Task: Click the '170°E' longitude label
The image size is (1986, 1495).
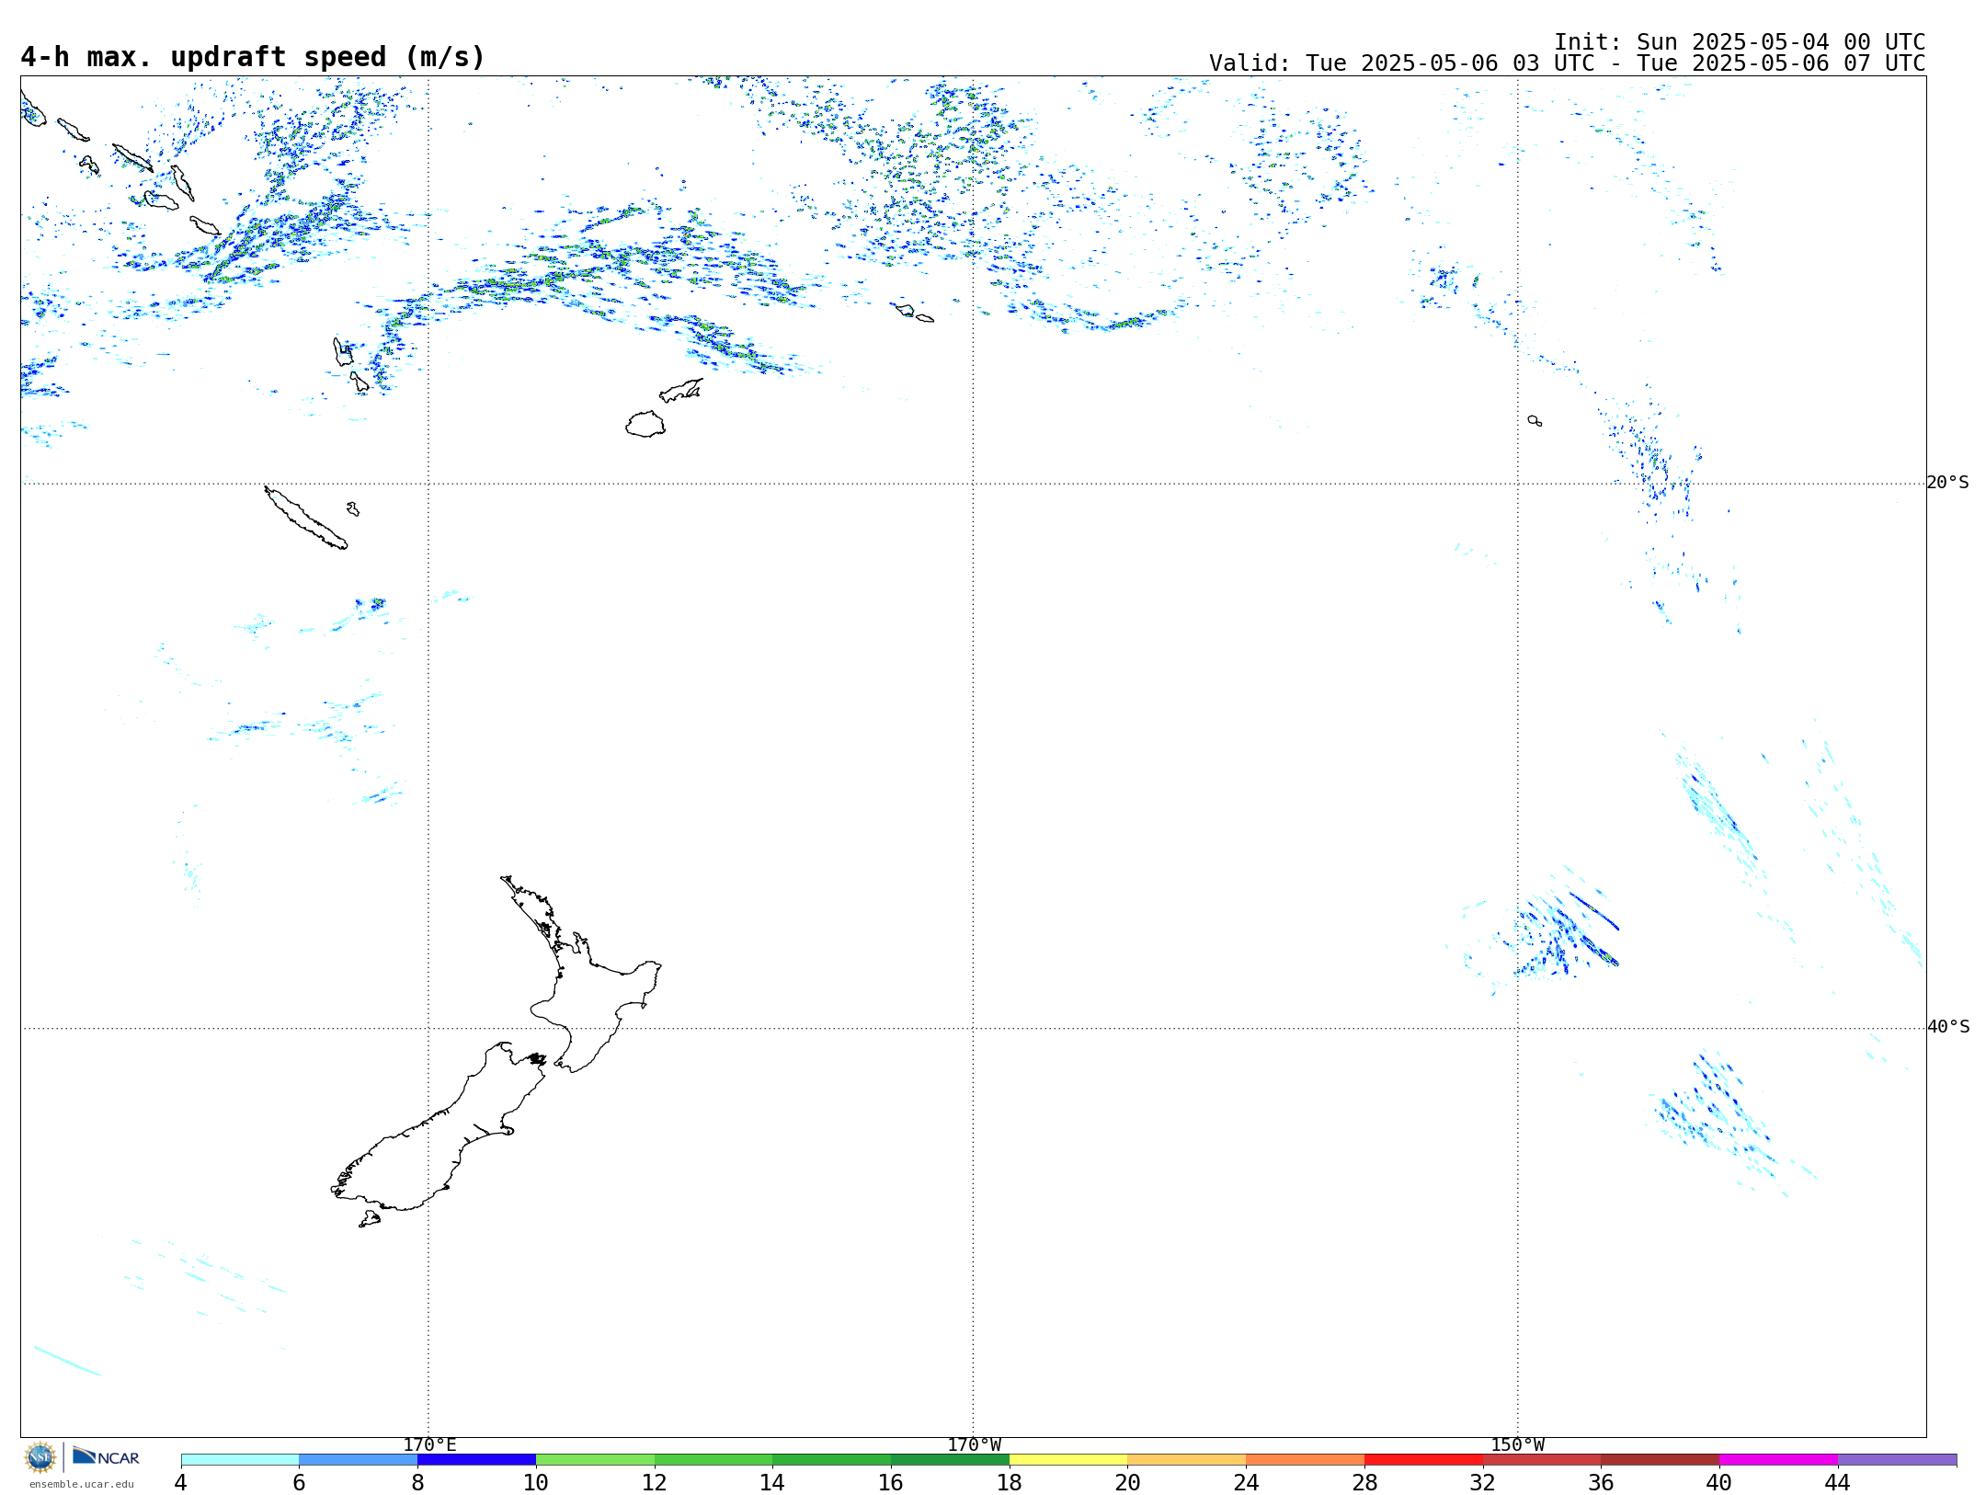Action: click(429, 1445)
